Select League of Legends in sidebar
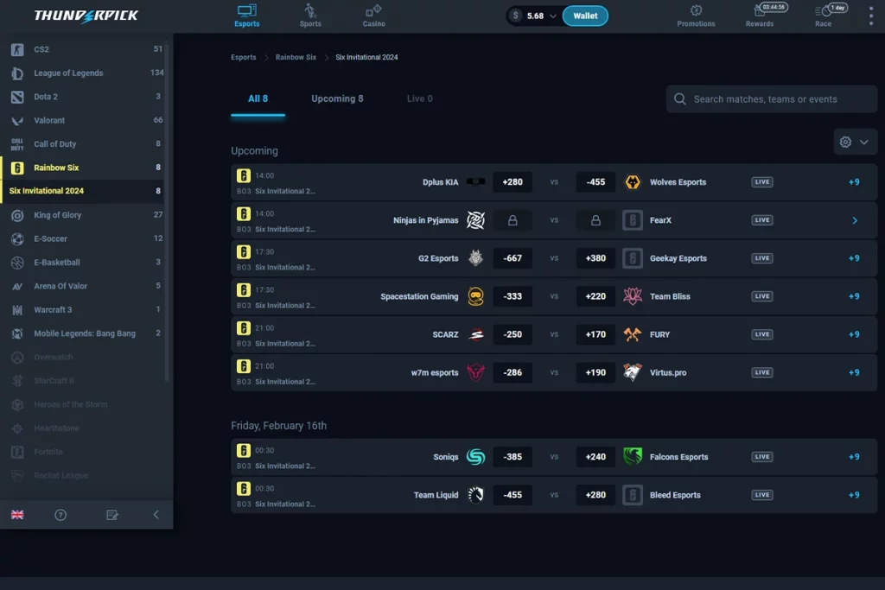This screenshot has height=590, width=885. point(86,73)
